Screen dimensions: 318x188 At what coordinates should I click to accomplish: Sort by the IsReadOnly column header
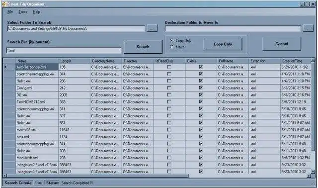[x=169, y=61]
